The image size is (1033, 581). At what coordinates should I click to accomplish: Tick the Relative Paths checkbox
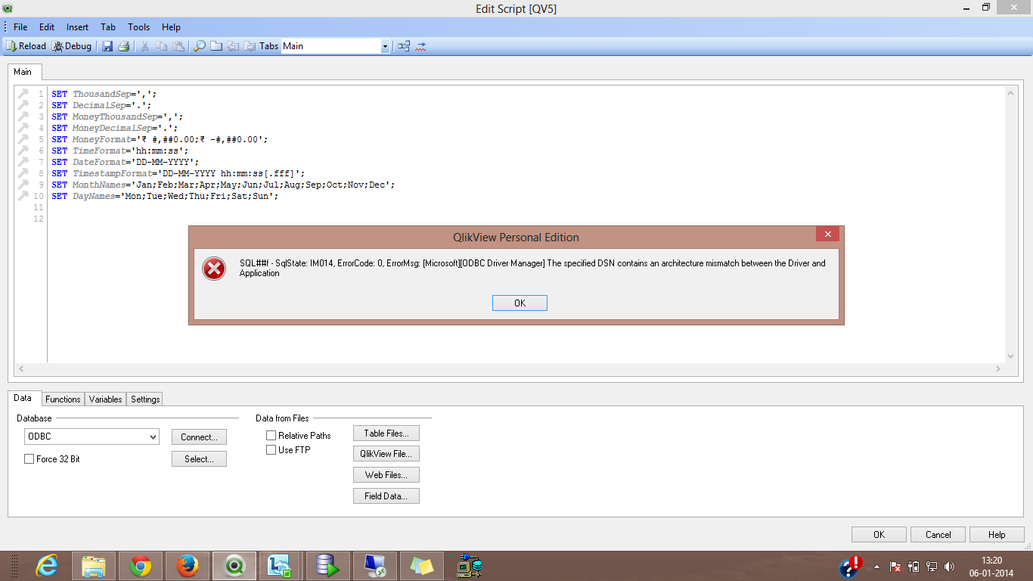[x=271, y=436]
